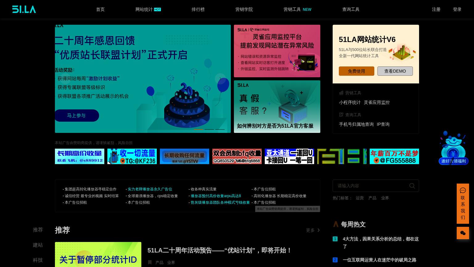Viewport: 474px width, 267px height.
Task: Select second carousel indicator dash
Action: (209, 129)
